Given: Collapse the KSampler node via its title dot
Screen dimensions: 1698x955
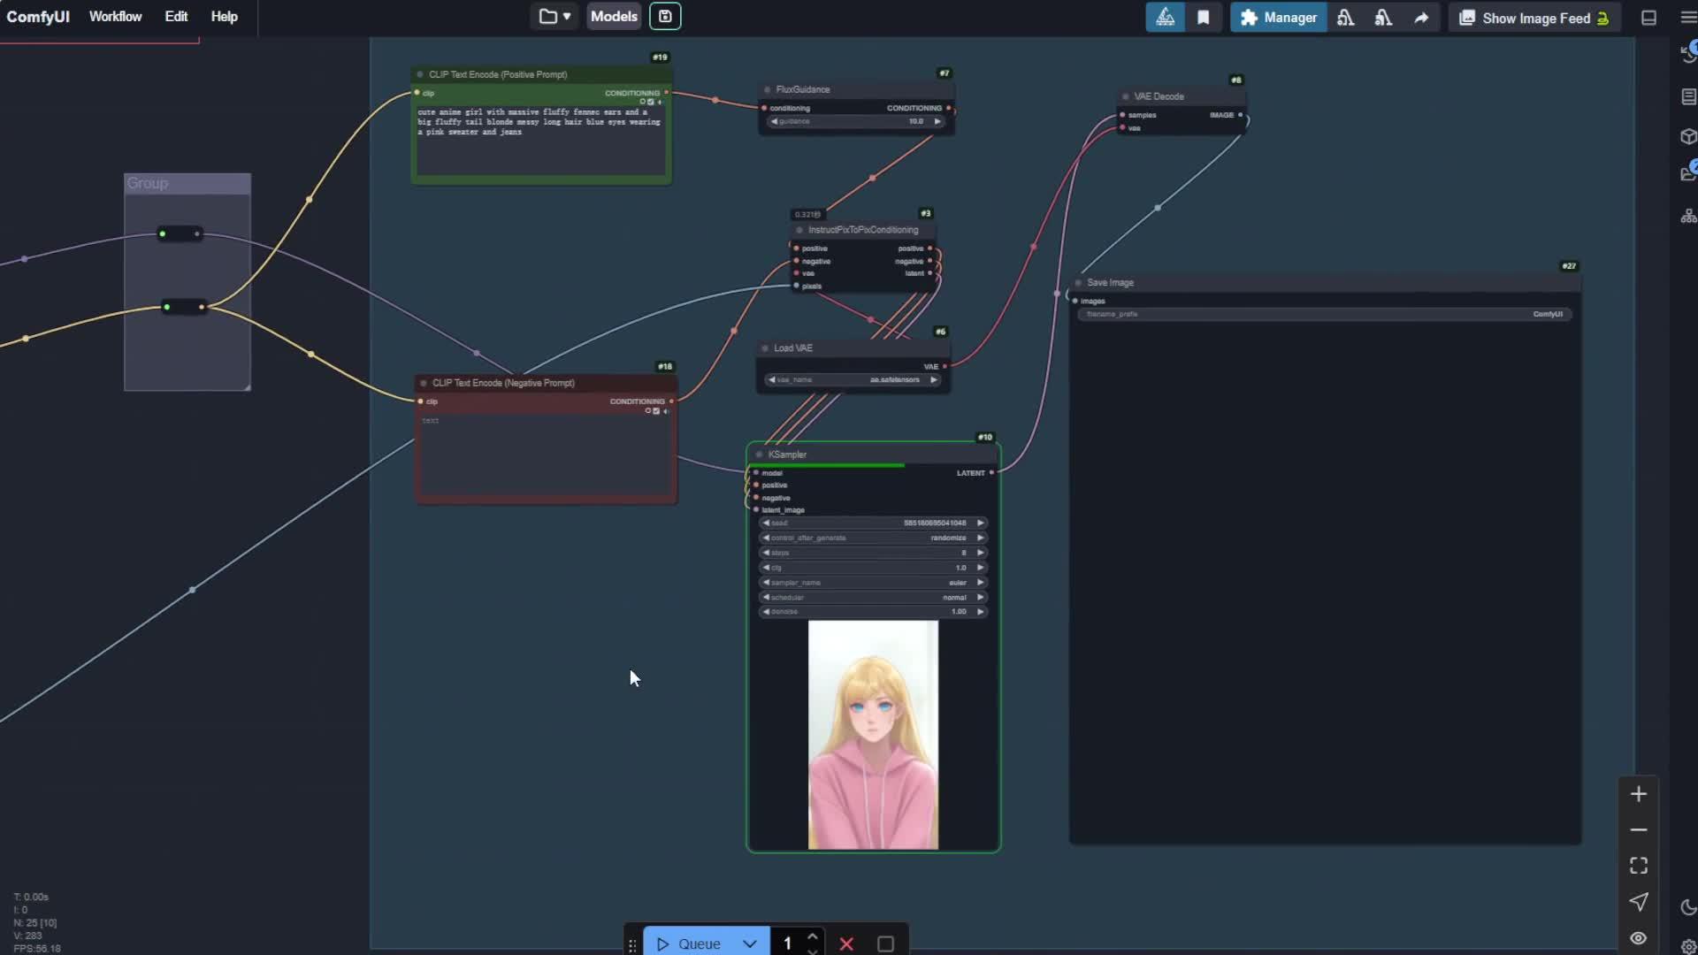Looking at the screenshot, I should pyautogui.click(x=759, y=454).
